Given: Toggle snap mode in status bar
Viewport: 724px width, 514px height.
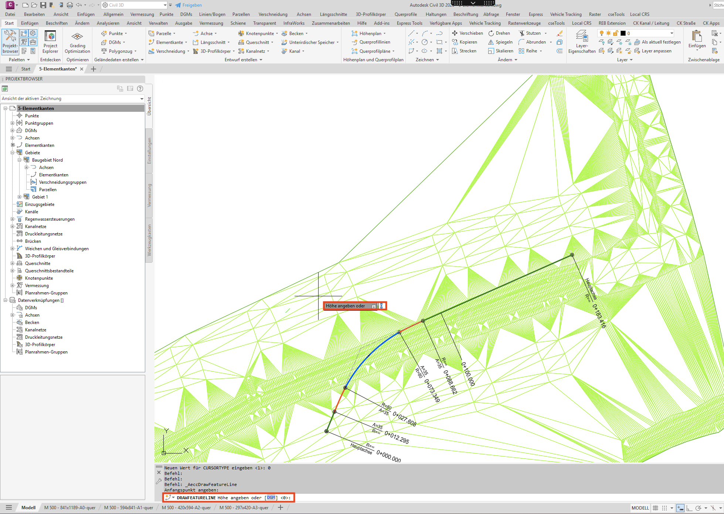Looking at the screenshot, I should pyautogui.click(x=664, y=508).
